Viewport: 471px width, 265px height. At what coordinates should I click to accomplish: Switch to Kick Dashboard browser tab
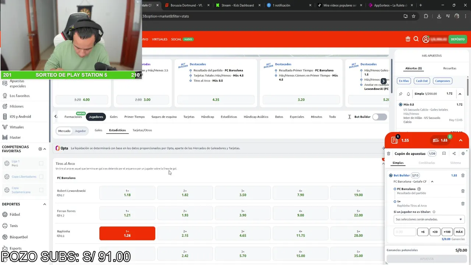click(x=237, y=5)
